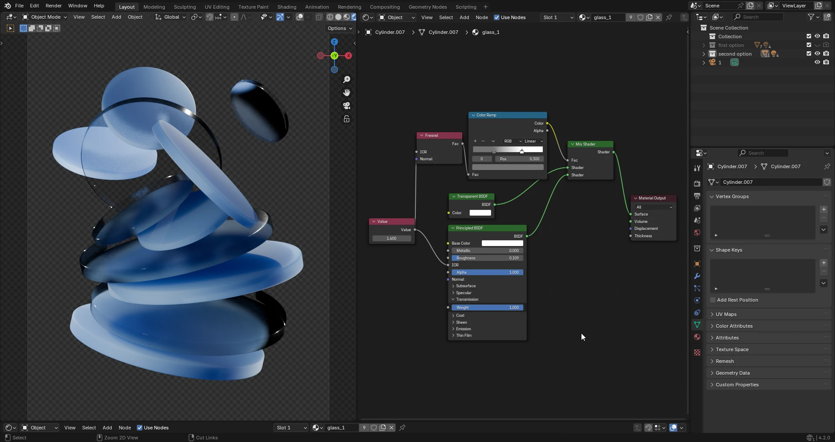835x442 pixels.
Task: Open the Object Data properties tab
Action: (x=697, y=325)
